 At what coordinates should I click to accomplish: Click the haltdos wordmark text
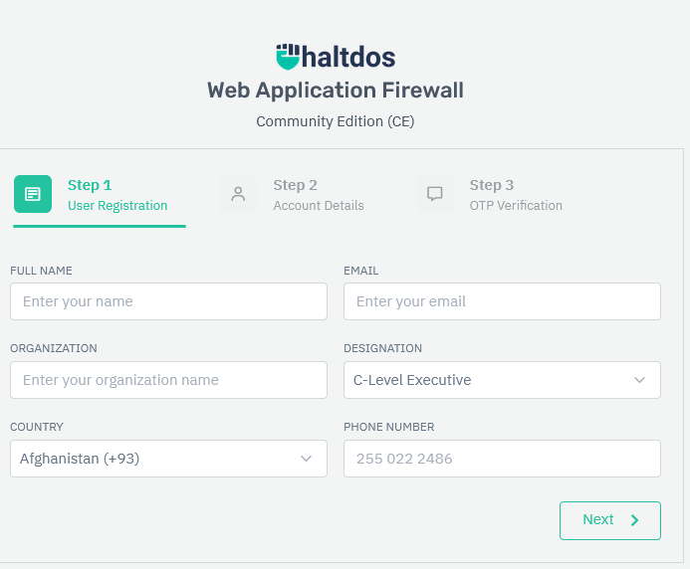[350, 56]
